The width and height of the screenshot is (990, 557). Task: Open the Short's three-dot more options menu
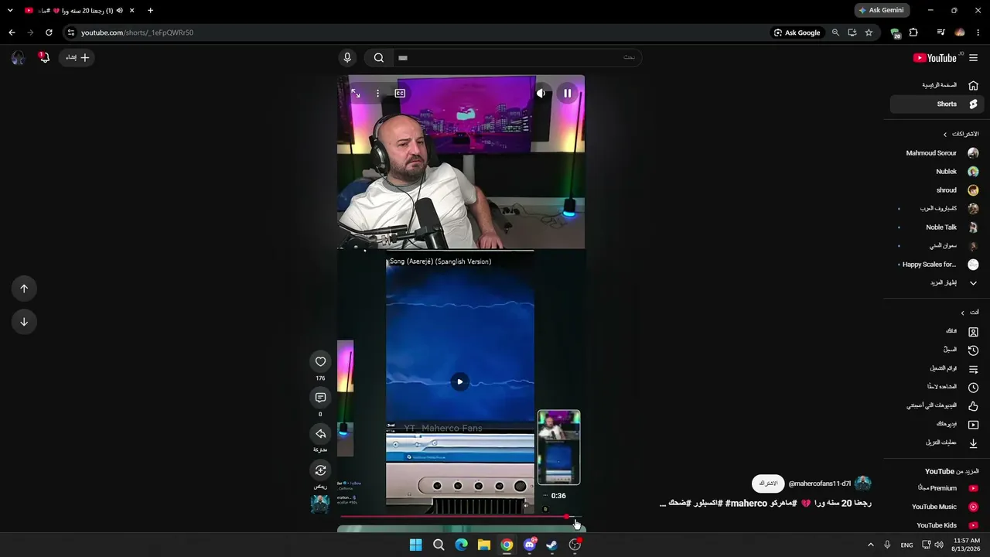377,94
